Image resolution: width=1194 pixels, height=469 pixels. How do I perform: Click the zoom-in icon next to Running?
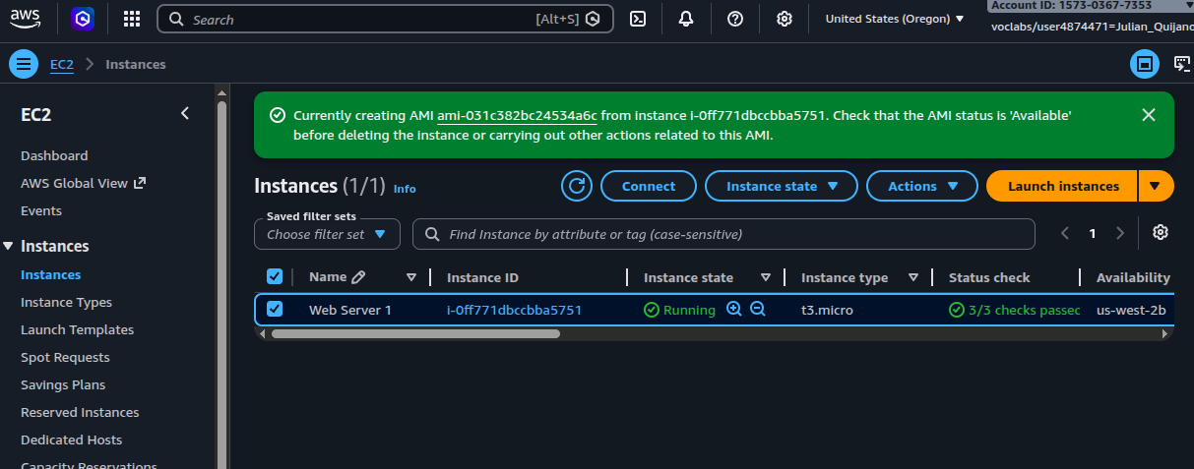pos(733,309)
